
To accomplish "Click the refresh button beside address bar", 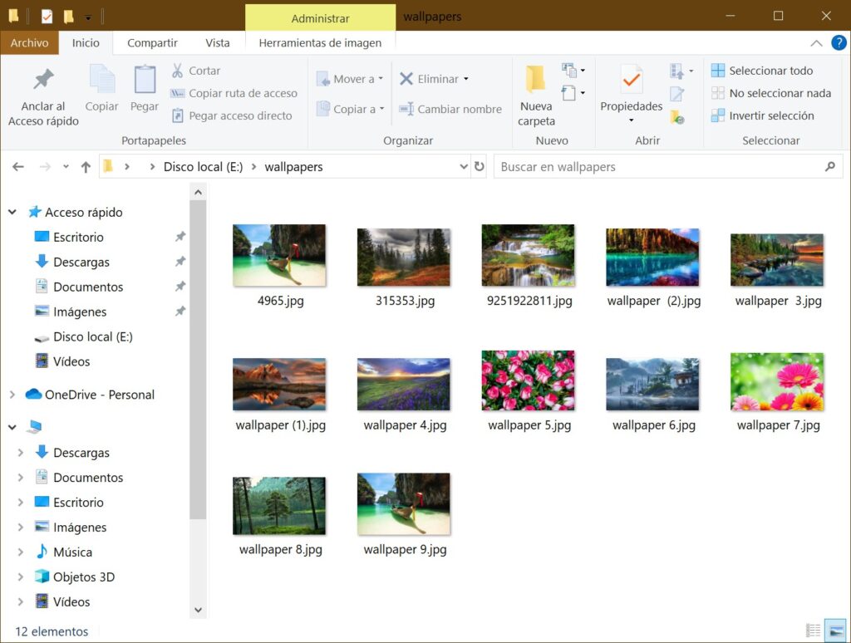I will [480, 167].
